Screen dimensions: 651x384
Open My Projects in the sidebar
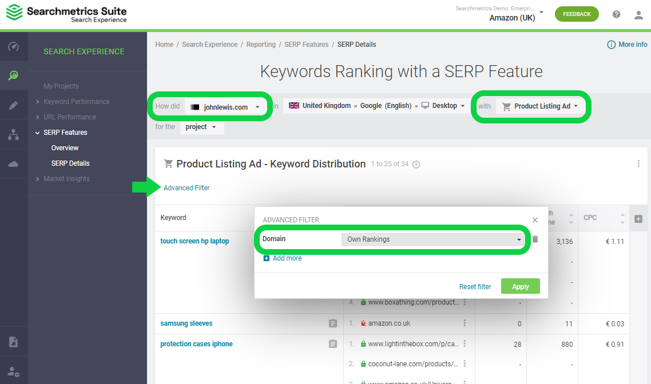(x=61, y=86)
